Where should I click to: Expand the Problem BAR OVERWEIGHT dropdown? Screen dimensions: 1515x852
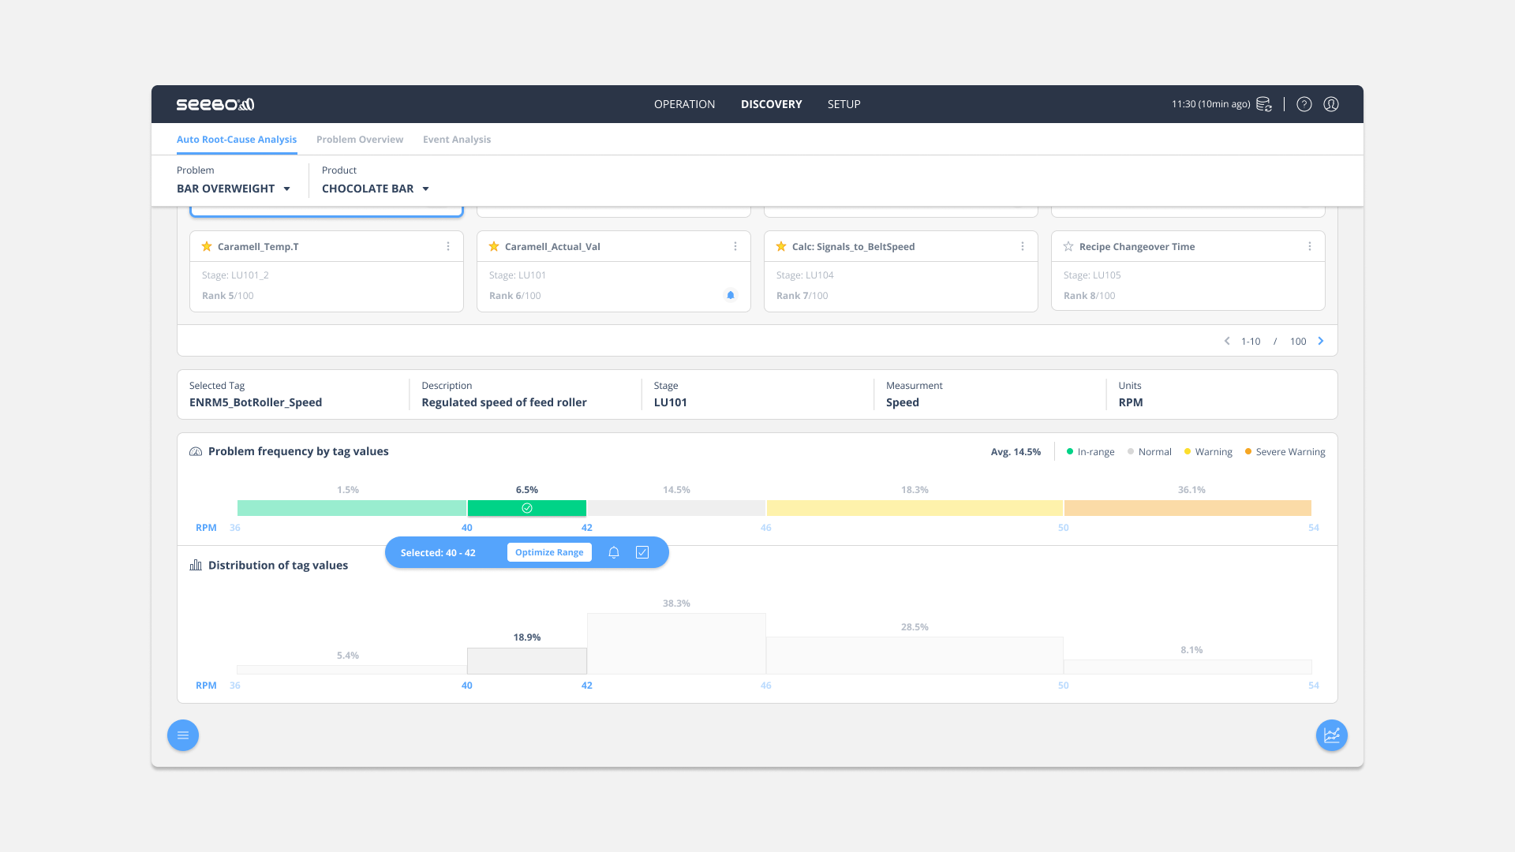coord(234,189)
